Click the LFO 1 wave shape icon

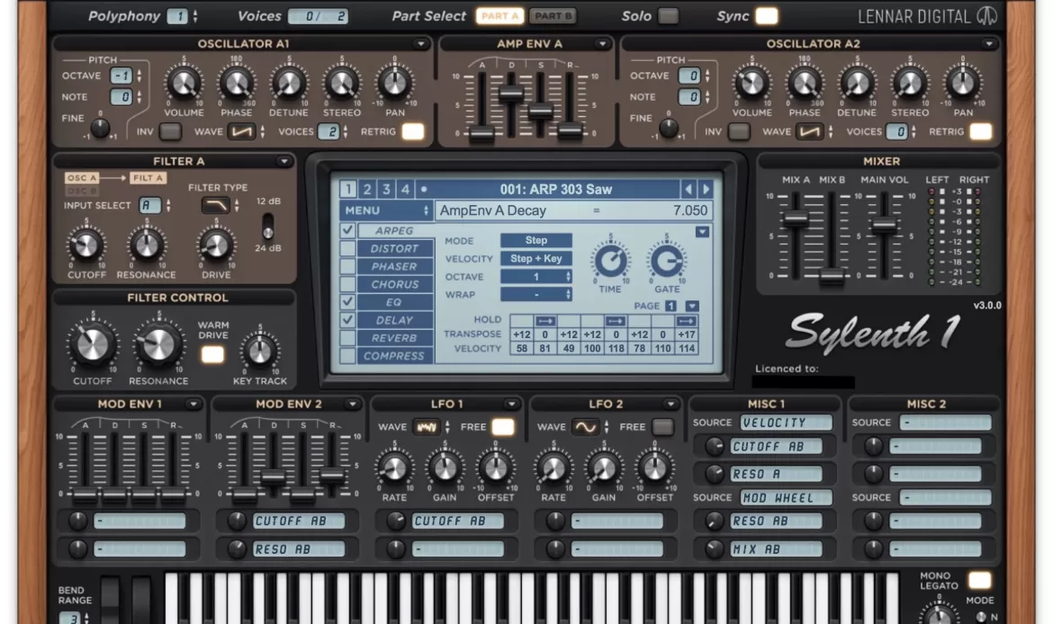(x=426, y=427)
